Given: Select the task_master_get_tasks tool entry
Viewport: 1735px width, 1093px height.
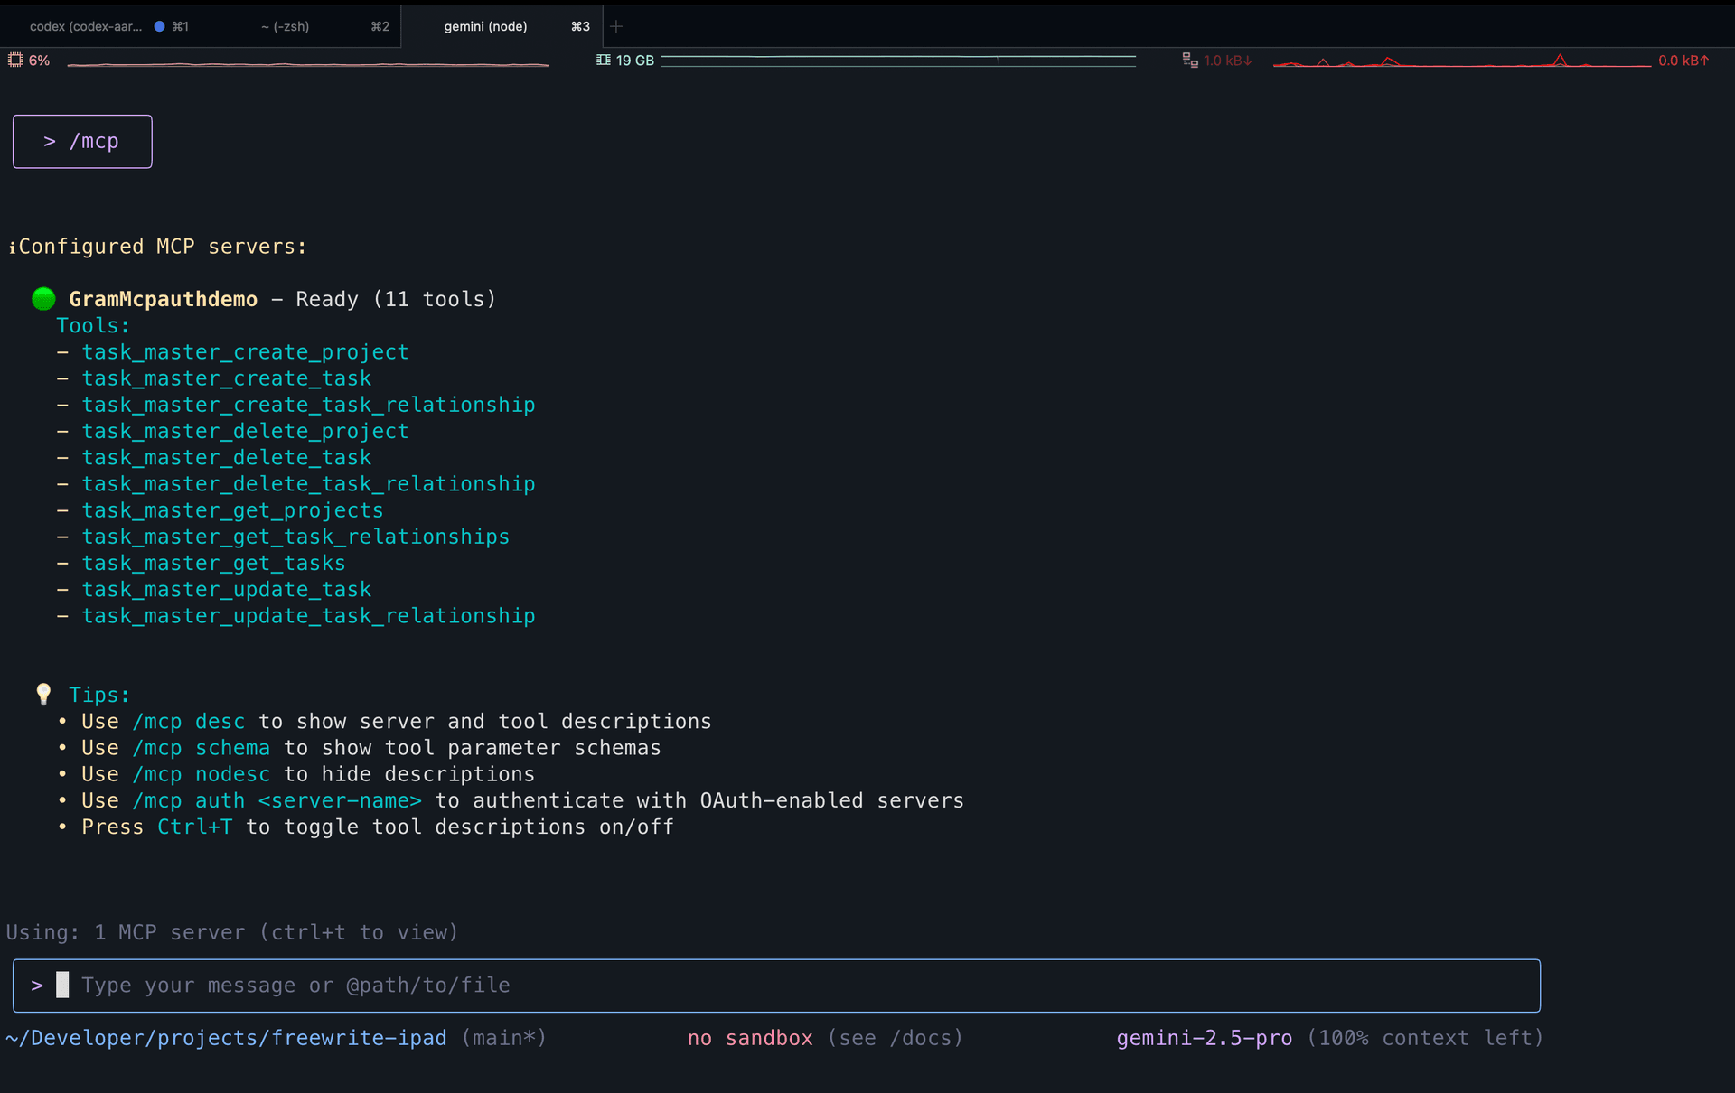Looking at the screenshot, I should point(213,563).
